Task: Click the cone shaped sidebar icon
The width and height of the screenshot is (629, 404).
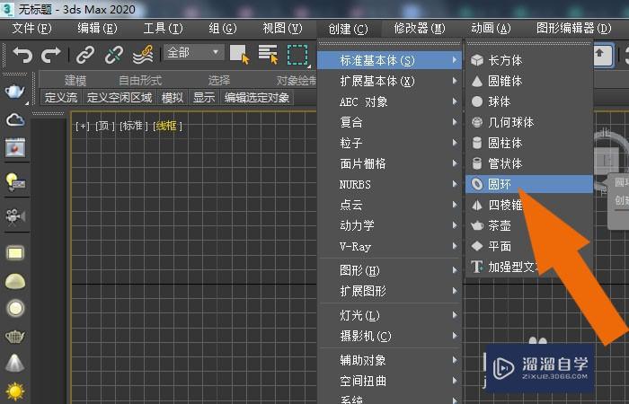Action: click(x=15, y=363)
